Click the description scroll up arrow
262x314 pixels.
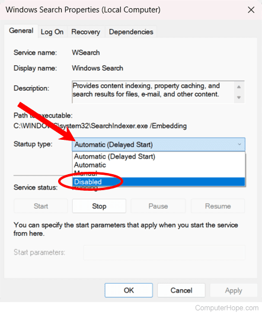239,87
